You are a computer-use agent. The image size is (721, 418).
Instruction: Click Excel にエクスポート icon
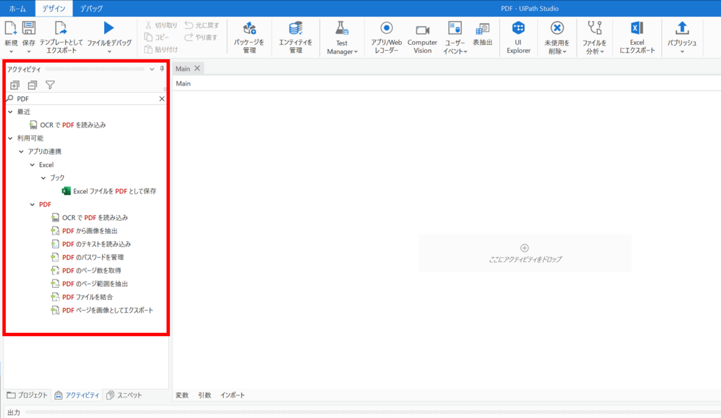pos(637,37)
